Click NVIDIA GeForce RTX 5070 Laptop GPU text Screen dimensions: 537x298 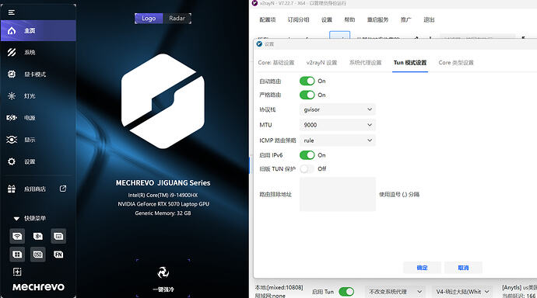pyautogui.click(x=163, y=204)
